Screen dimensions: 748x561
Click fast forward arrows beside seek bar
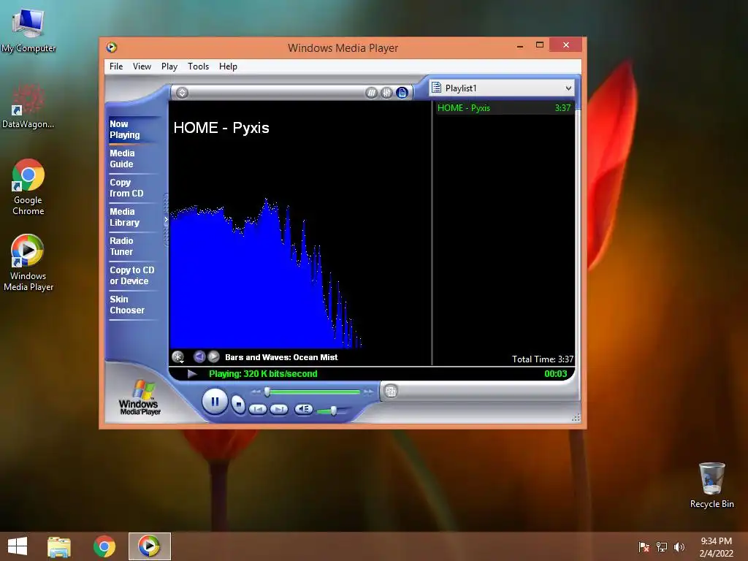[369, 392]
